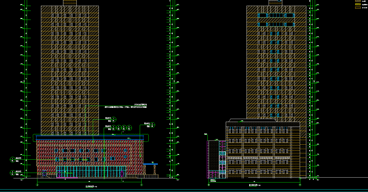Select callout bubble number 1
Screen dimensions: 368x192
tap(114, 119)
